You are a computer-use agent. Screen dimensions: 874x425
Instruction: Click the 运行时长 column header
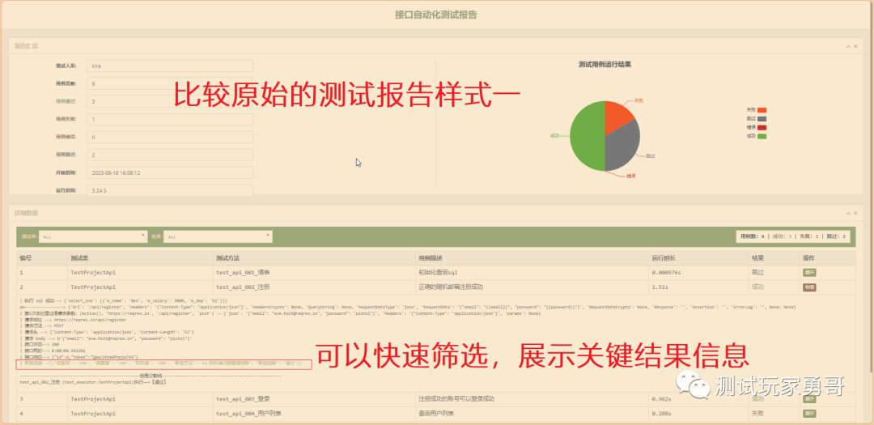[698, 258]
